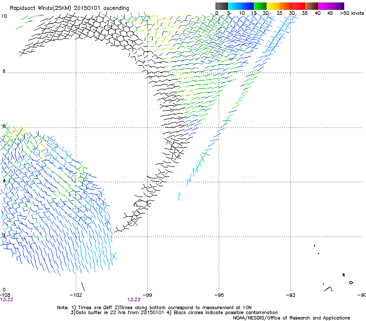Click the purple '13:23' time label
The image size is (366, 321).
[134, 300]
